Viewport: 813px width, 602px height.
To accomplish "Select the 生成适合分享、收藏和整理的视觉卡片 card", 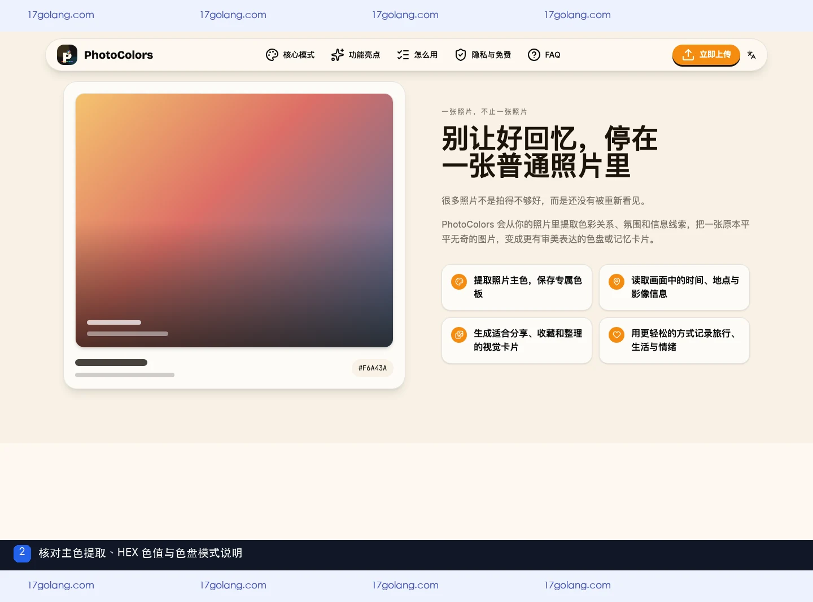I will coord(517,341).
